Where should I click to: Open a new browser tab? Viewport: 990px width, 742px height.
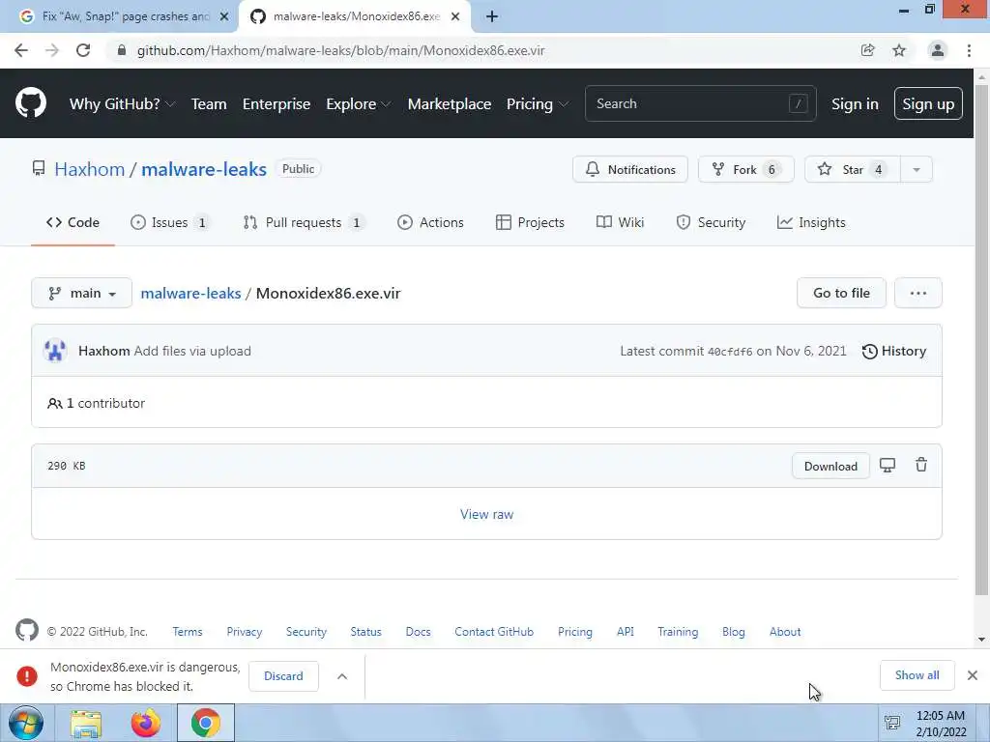coord(492,16)
